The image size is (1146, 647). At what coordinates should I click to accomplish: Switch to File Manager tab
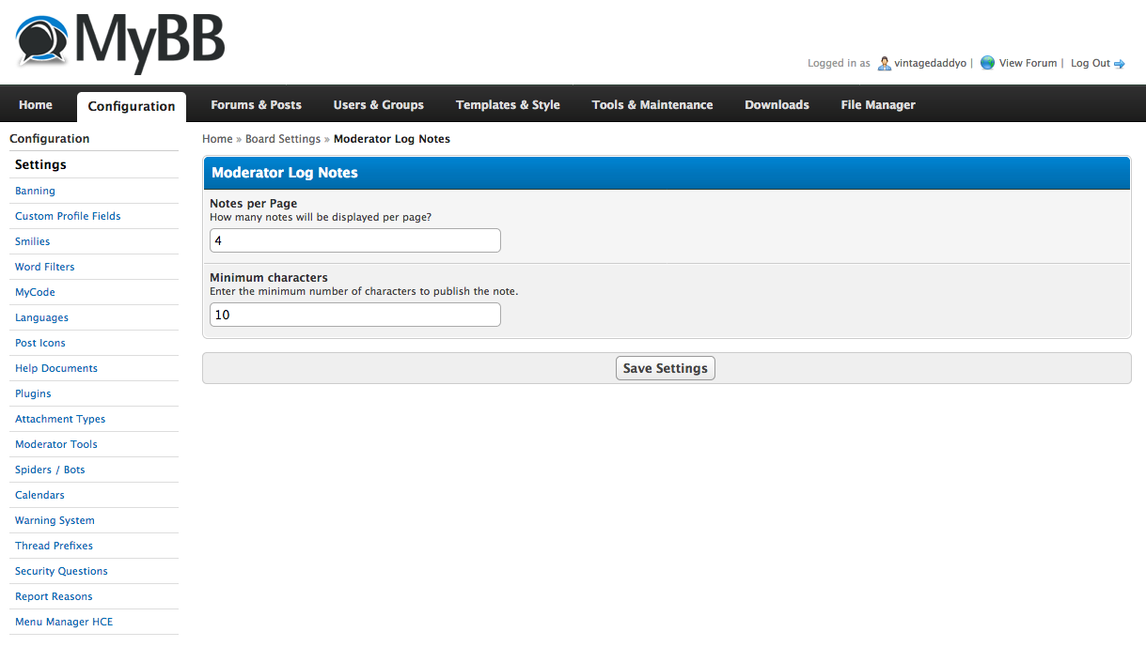878,105
